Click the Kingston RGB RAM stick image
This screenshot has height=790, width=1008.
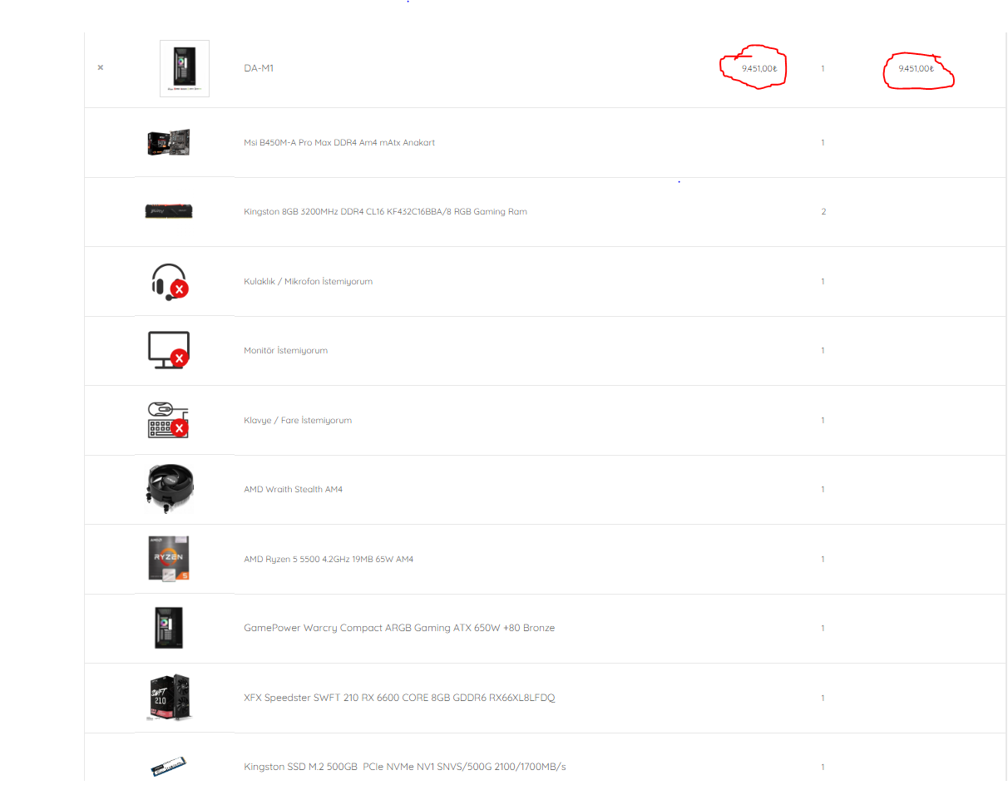click(x=169, y=212)
